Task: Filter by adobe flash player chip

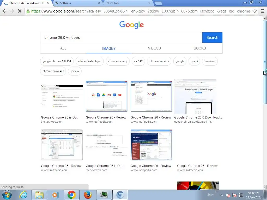Action: (x=90, y=61)
